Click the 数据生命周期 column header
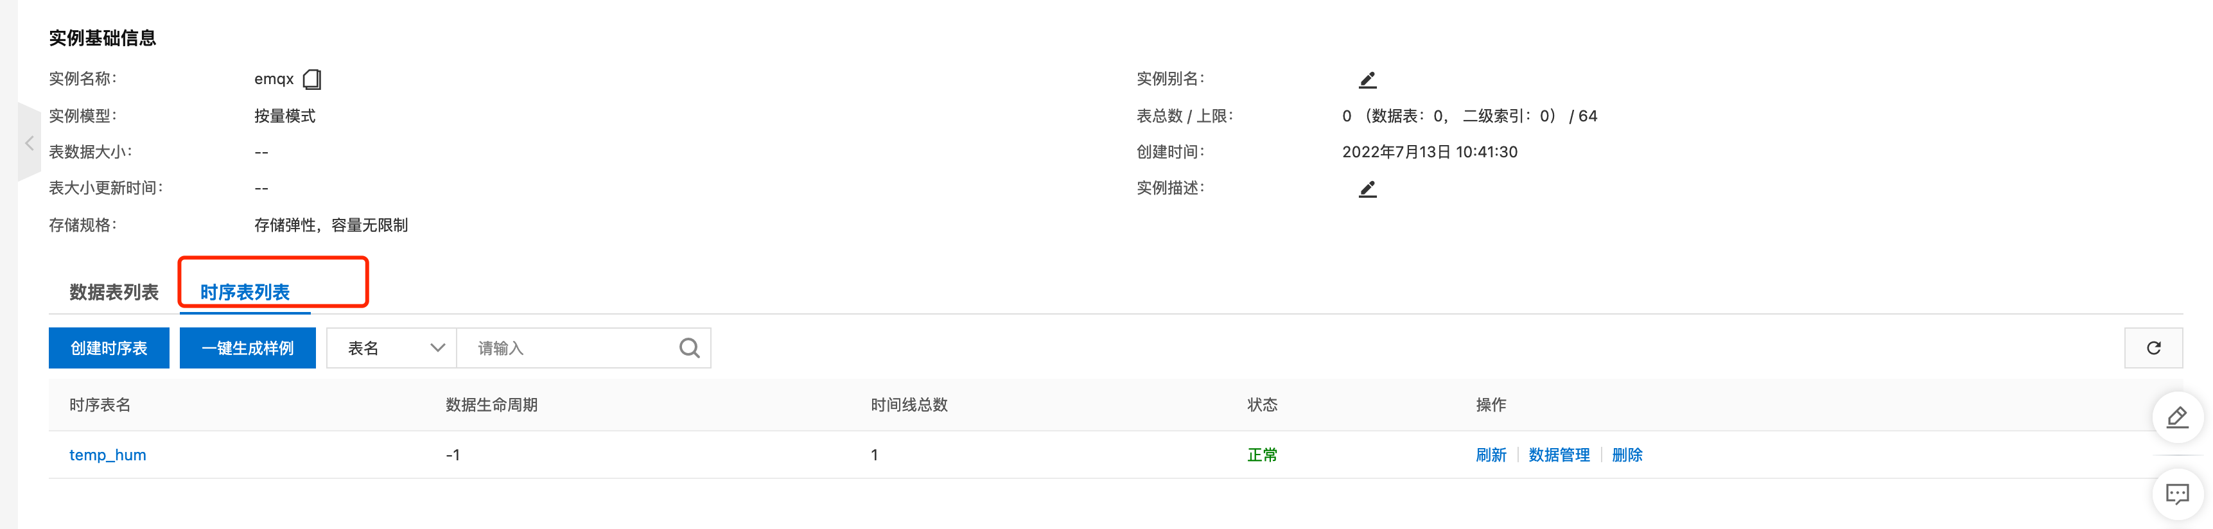Viewport: 2213px width, 529px height. coord(491,404)
